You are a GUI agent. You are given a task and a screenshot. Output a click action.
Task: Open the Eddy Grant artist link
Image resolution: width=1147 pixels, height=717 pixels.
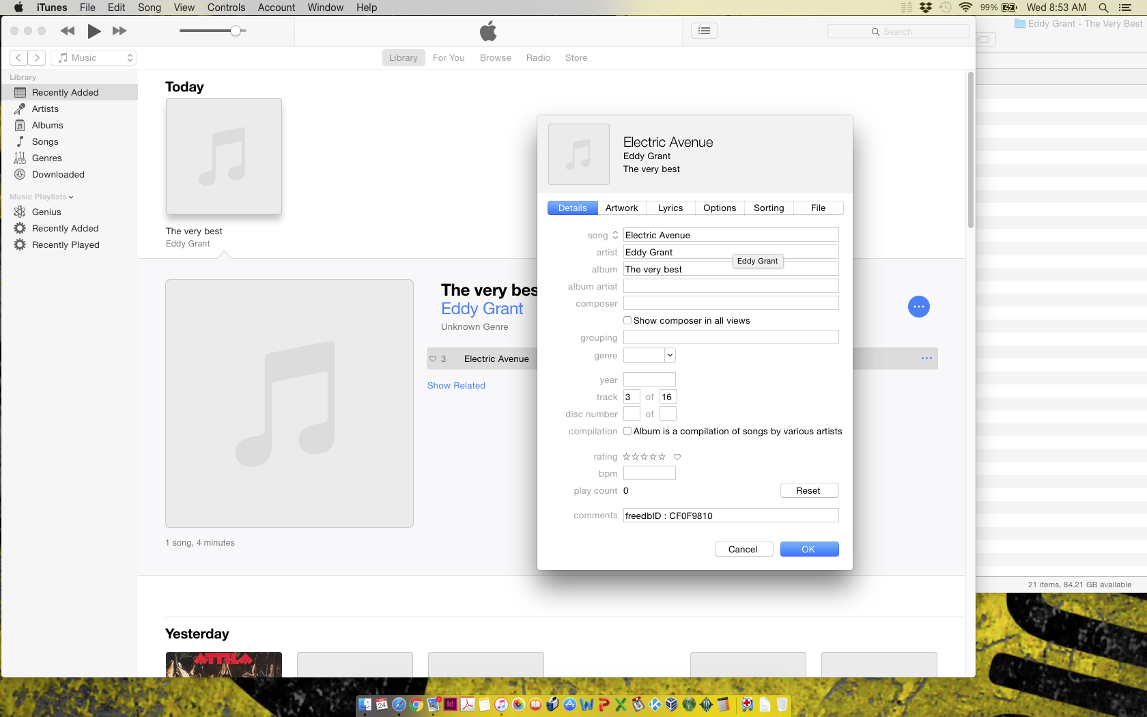pos(482,309)
